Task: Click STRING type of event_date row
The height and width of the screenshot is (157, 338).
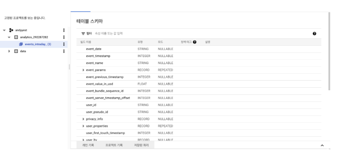Action: tap(143, 49)
